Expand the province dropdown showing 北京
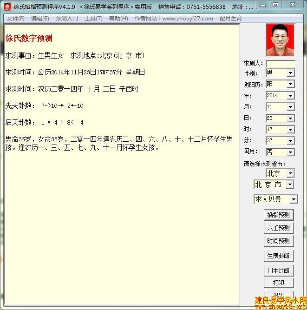Image resolution: width=307 pixels, height=310 pixels. 290,173
